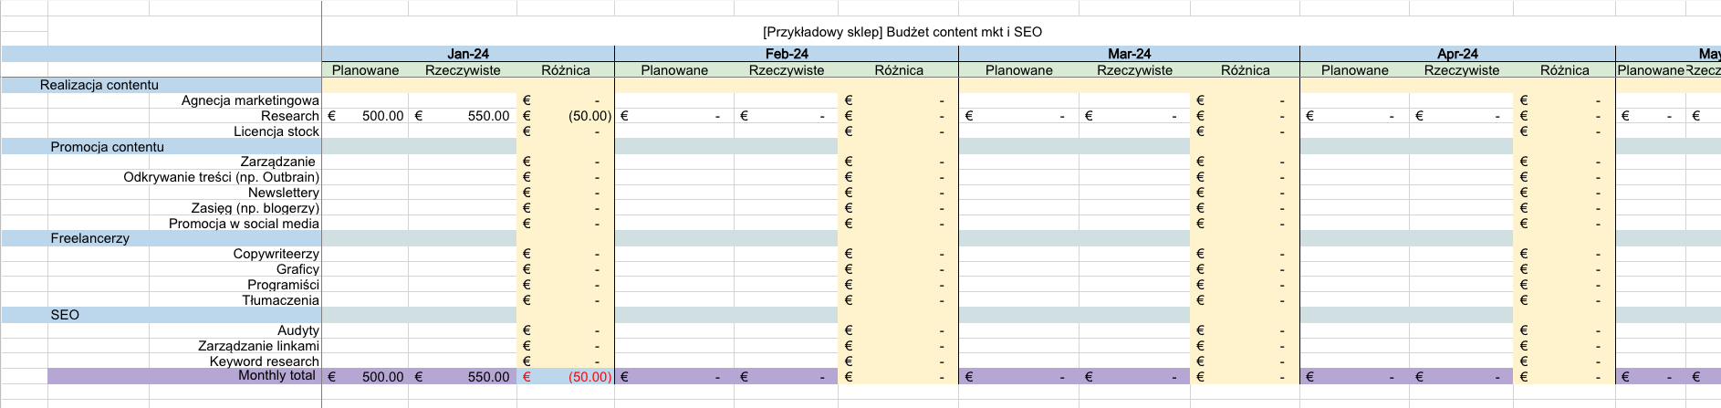
Task: Click the red (50.00) Monthly total difference cell
Action: coord(589,377)
